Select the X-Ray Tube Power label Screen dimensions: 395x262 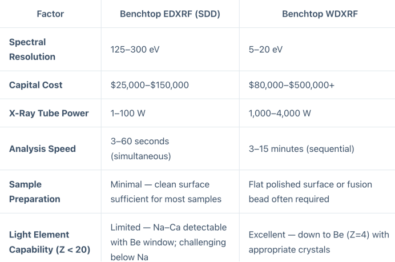(49, 113)
